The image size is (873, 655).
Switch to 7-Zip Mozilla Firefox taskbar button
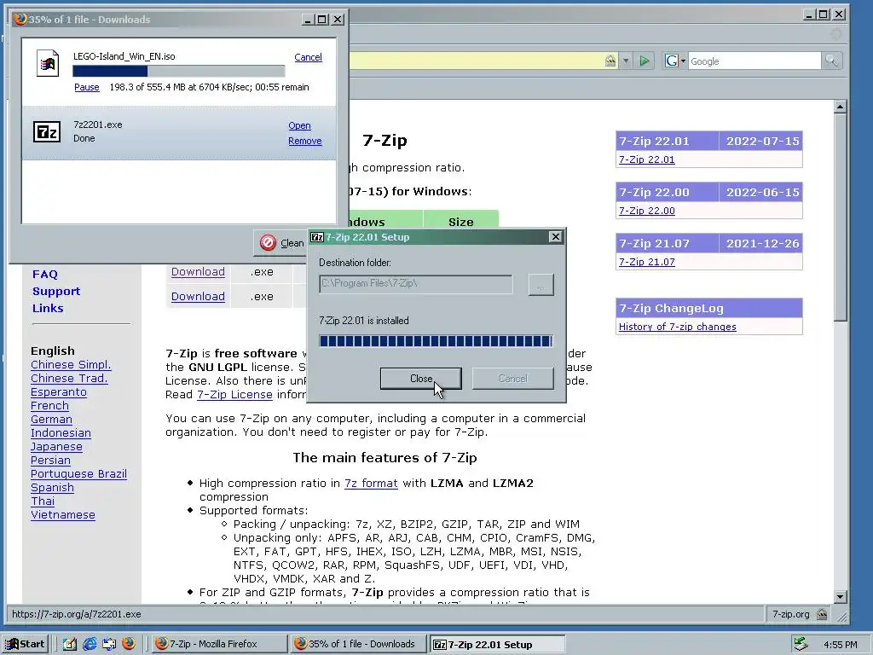218,644
